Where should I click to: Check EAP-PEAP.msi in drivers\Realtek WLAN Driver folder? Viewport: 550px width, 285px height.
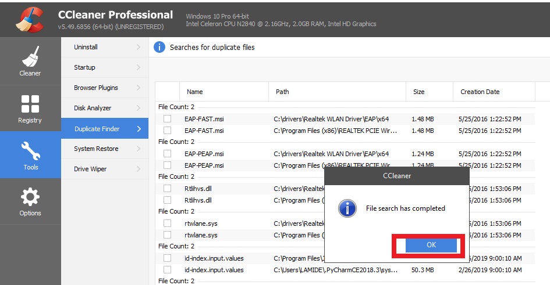click(x=167, y=154)
